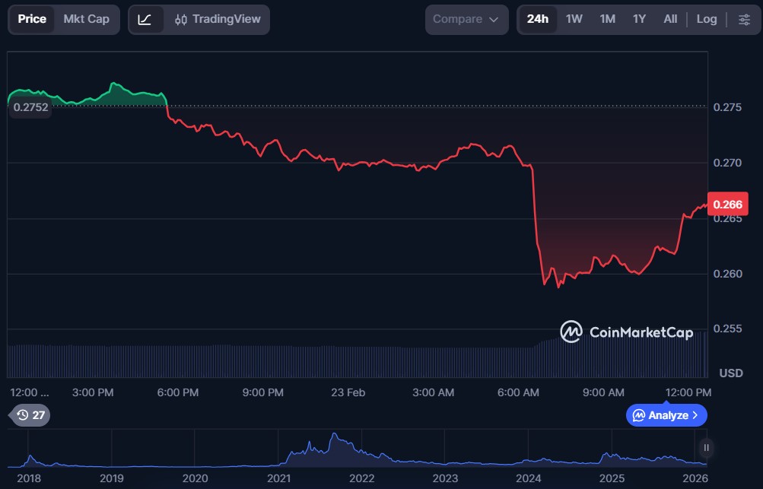
Task: Toggle Log scale on the chart
Action: [x=706, y=19]
